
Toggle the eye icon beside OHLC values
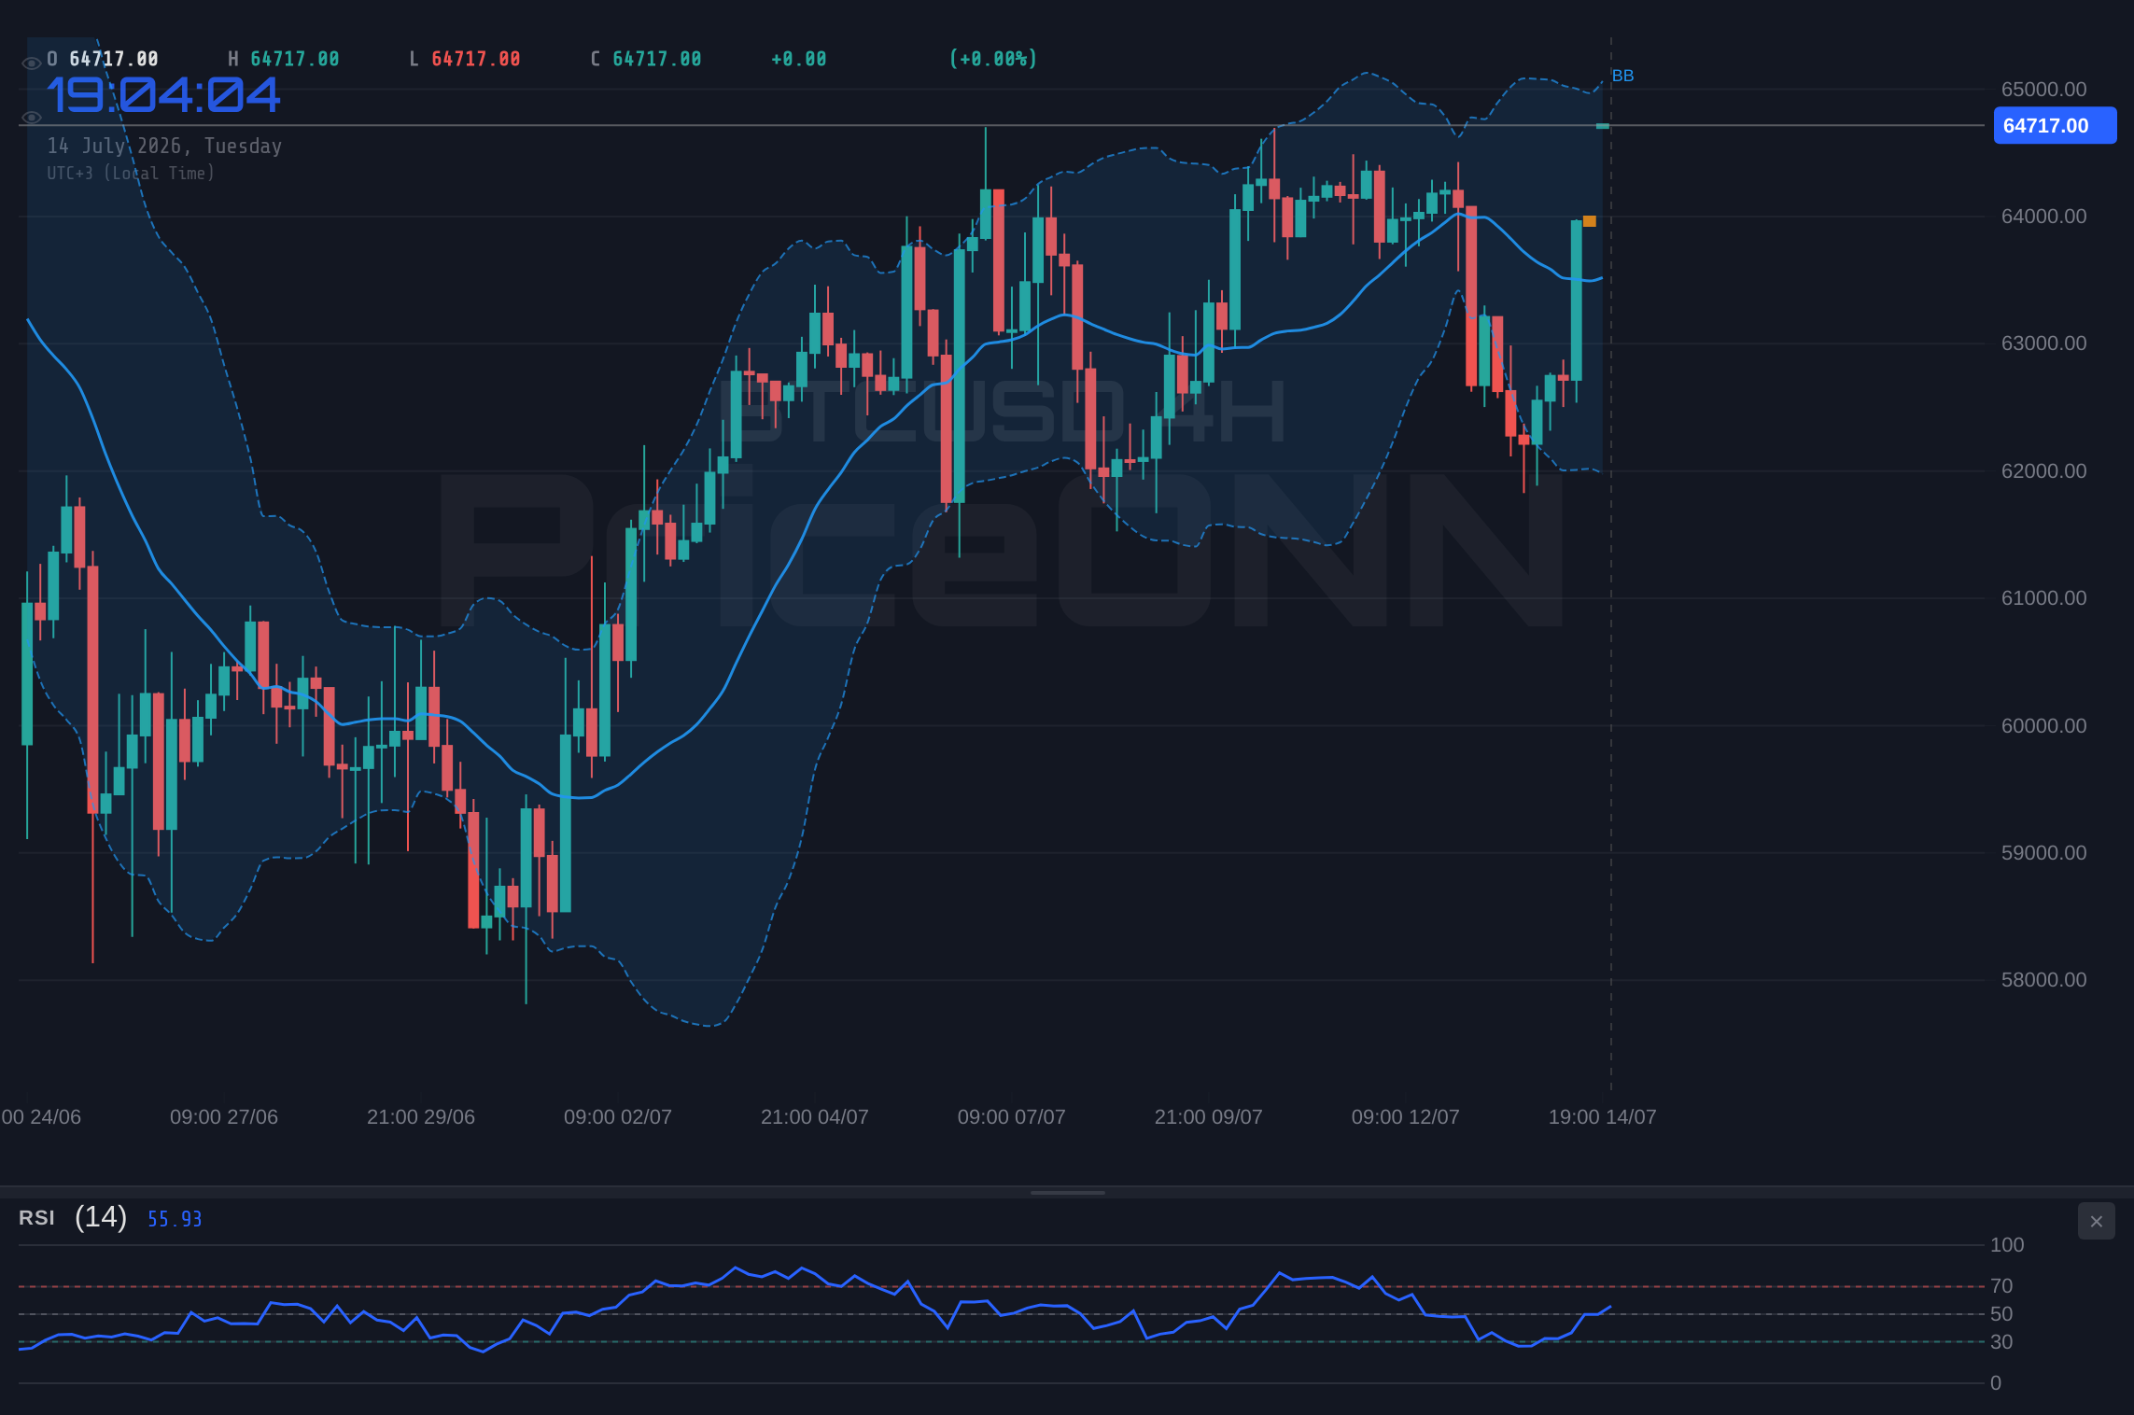coord(31,63)
